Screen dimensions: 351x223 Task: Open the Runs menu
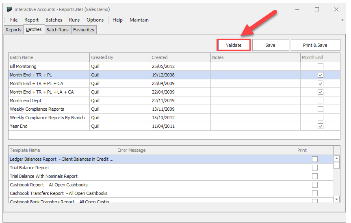tap(74, 20)
